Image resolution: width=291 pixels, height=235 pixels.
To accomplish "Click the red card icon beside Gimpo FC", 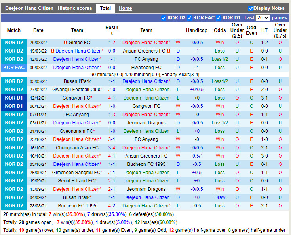I will [66, 43].
